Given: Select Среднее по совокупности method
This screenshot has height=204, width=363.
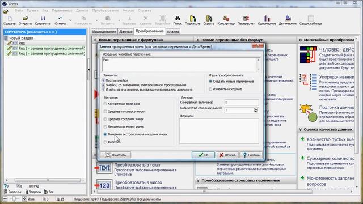Looking at the screenshot, I should tap(105, 112).
